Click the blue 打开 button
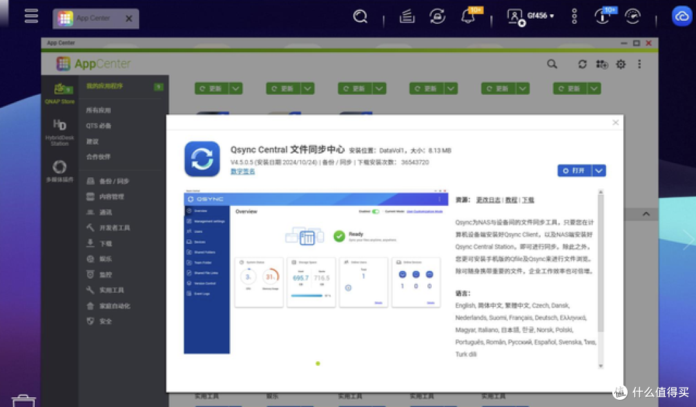This screenshot has height=407, width=696. 575,171
